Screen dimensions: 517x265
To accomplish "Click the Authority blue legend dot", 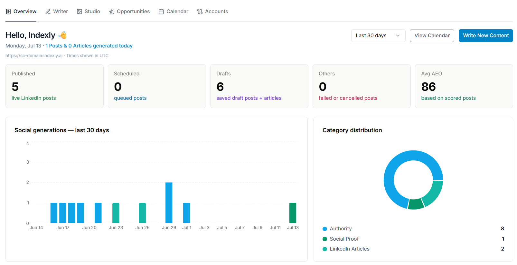I will (x=325, y=229).
